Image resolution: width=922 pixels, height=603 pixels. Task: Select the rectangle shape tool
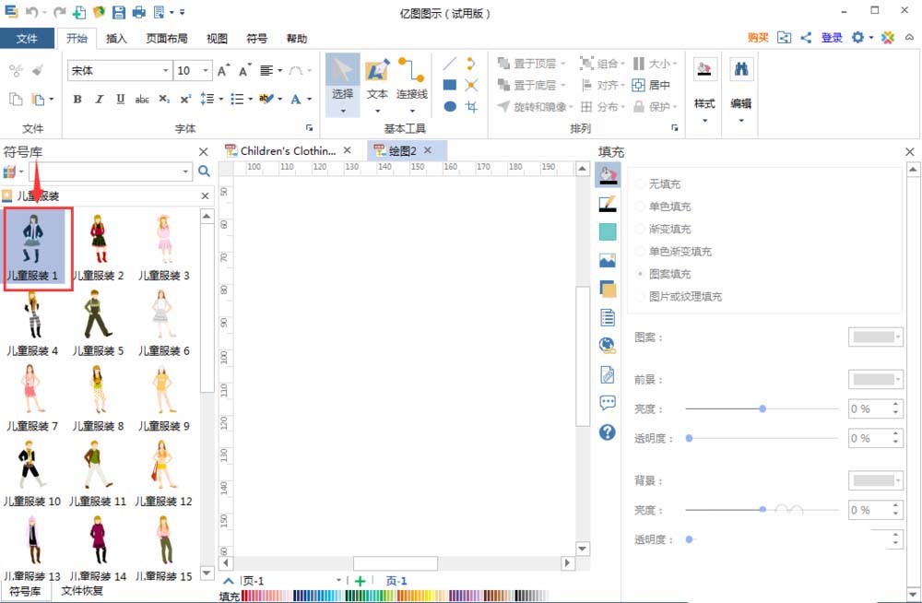[x=449, y=85]
